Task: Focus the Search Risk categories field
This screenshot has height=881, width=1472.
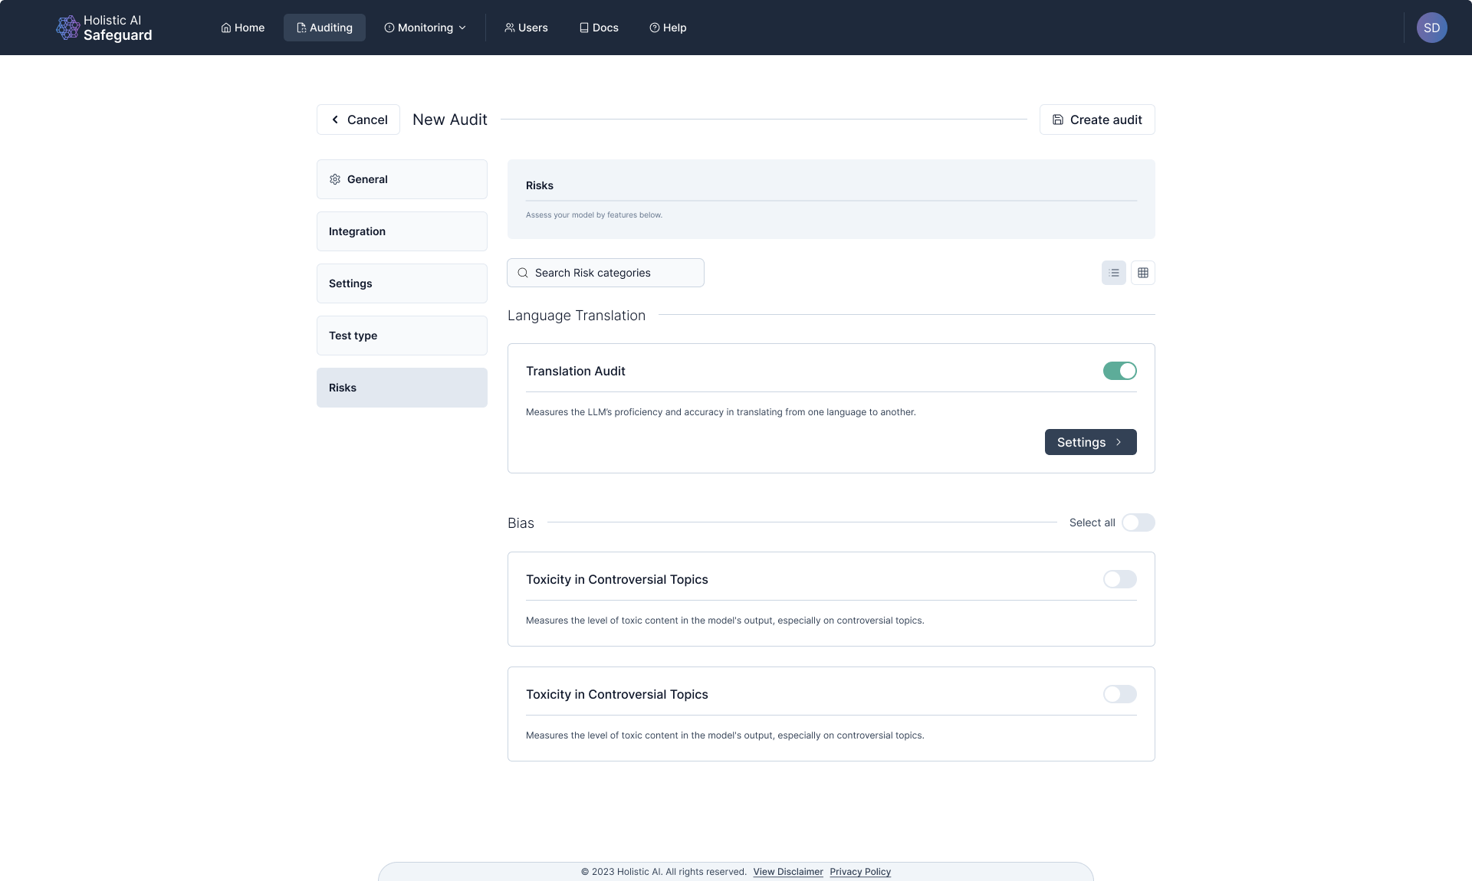Action: 613,273
